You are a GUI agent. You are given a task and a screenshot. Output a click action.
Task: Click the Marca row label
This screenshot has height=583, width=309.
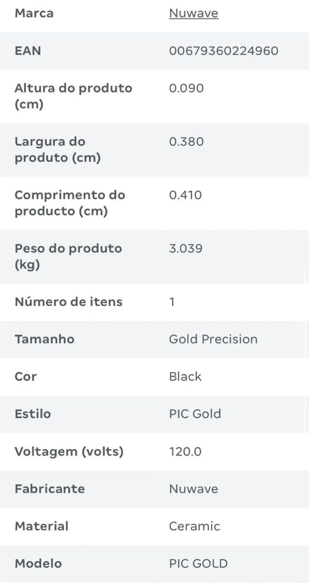click(x=34, y=13)
